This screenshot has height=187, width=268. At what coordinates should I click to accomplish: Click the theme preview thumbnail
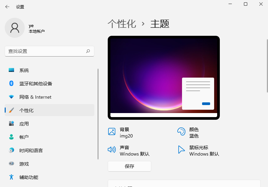pyautogui.click(x=164, y=78)
